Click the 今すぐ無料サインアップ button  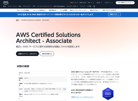coord(125,3)
